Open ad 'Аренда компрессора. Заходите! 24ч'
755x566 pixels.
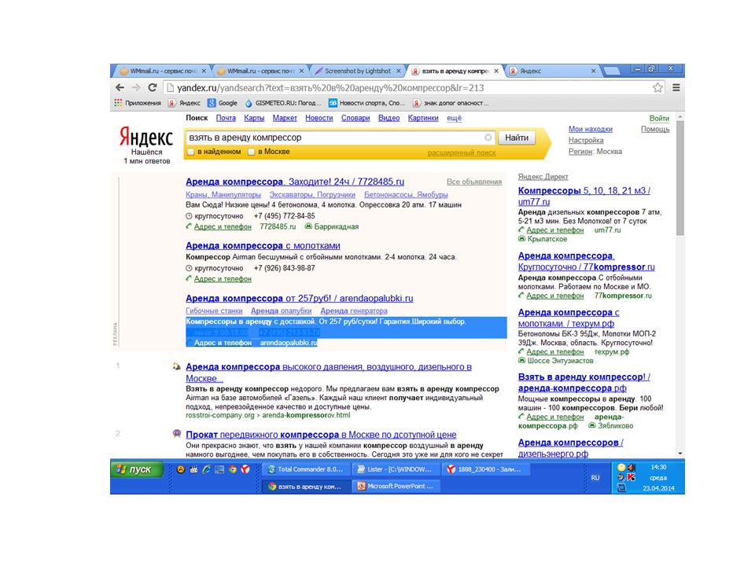coord(295,182)
